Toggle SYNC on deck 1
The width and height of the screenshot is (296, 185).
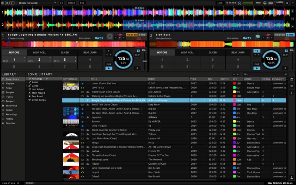click(142, 35)
